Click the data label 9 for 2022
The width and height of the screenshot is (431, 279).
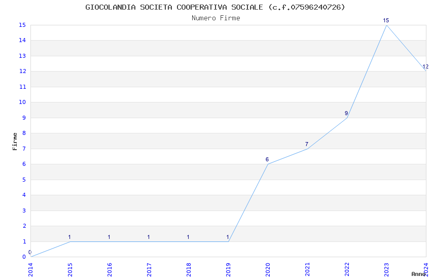click(x=346, y=113)
